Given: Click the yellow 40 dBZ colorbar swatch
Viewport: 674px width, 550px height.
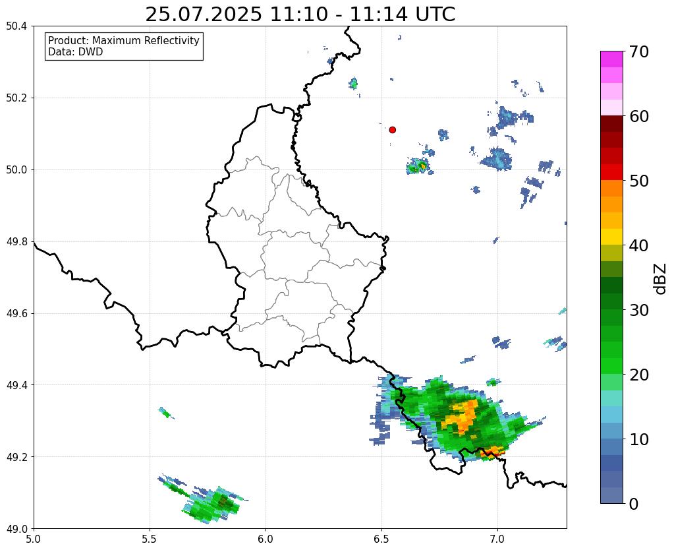Looking at the screenshot, I should pyautogui.click(x=611, y=237).
